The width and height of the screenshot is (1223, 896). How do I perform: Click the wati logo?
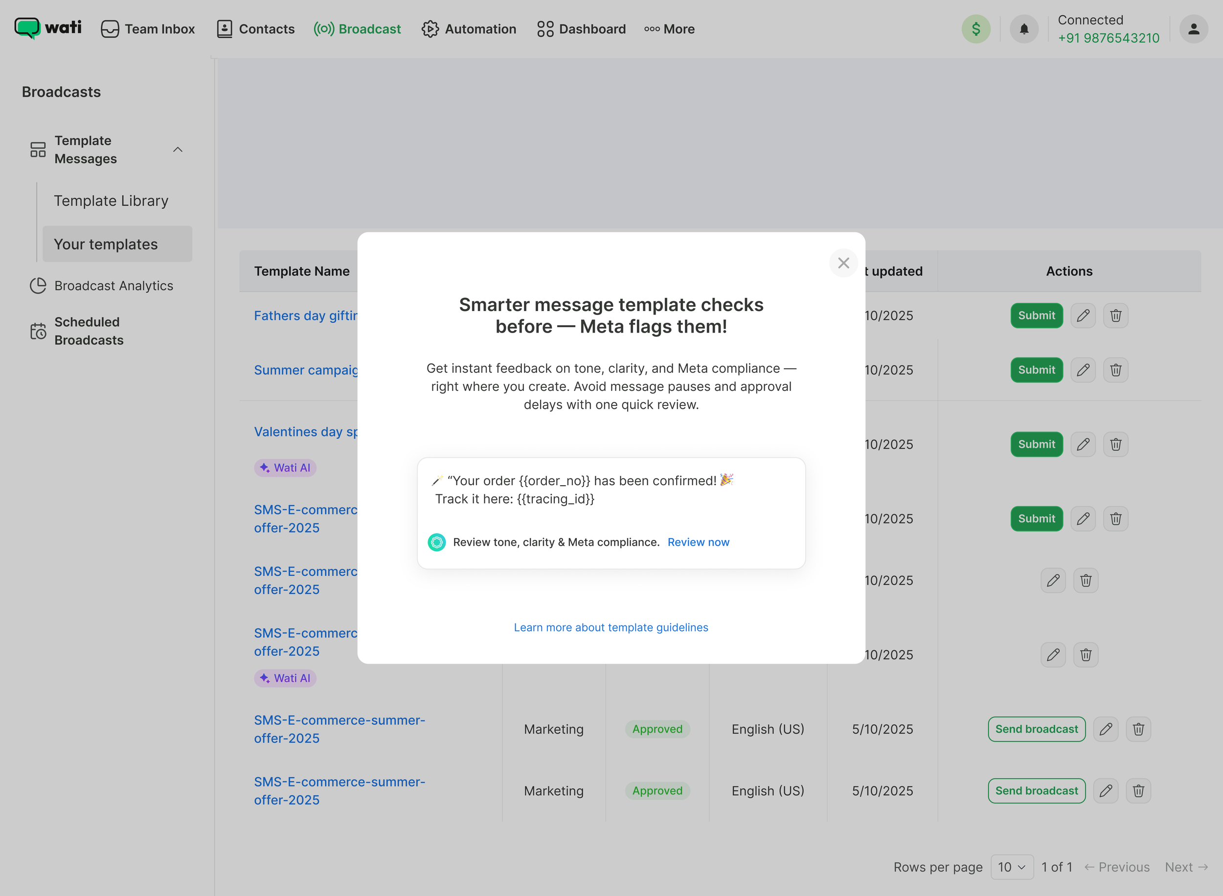[x=48, y=28]
